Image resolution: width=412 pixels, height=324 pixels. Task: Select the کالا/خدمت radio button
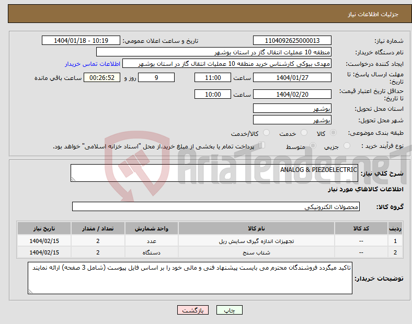click(266, 133)
